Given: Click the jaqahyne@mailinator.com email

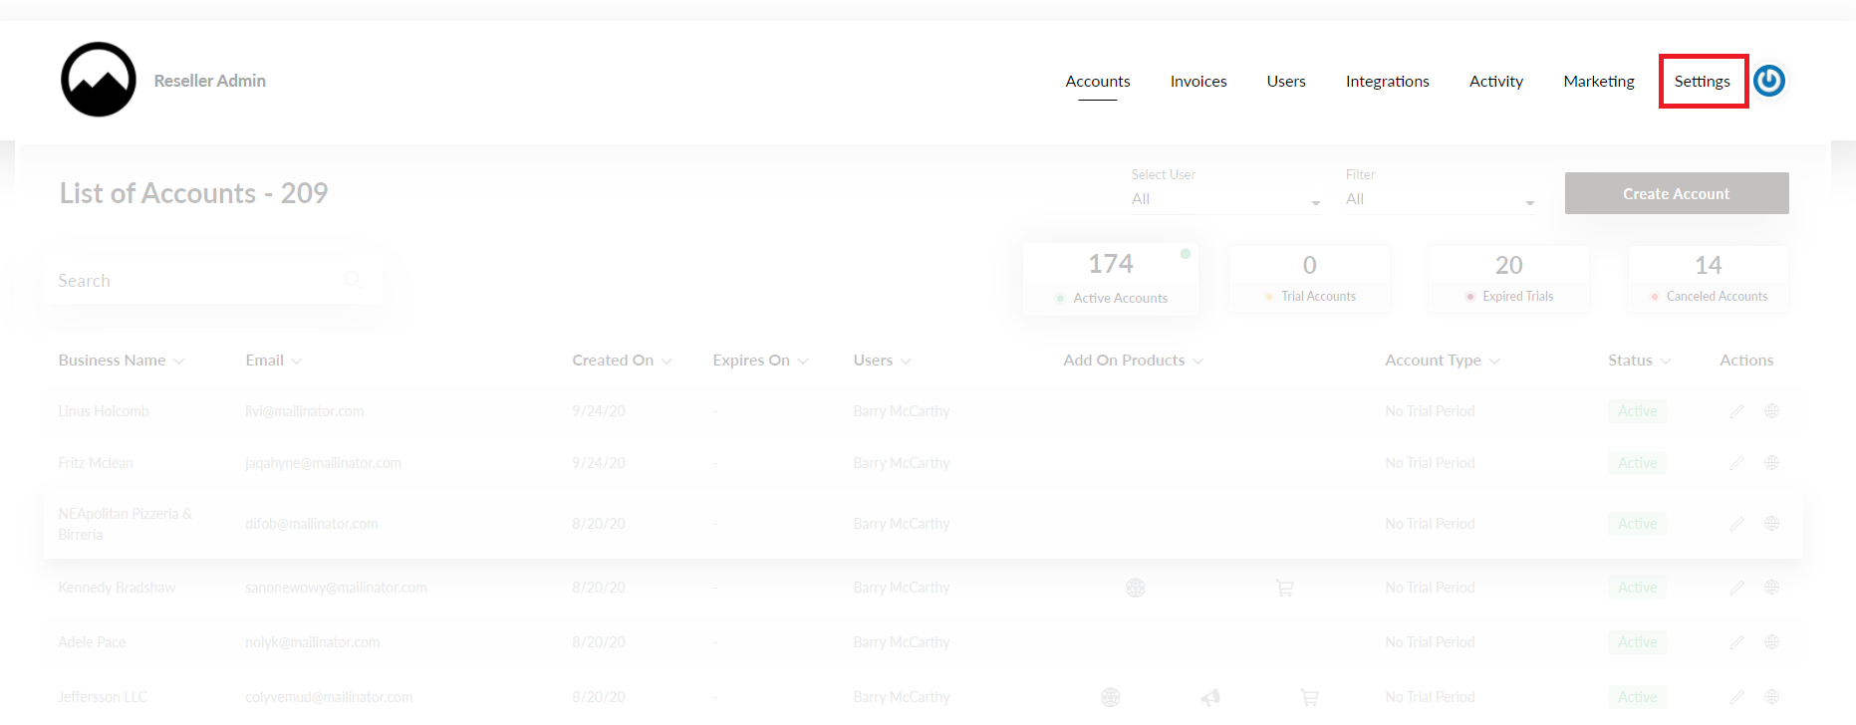Looking at the screenshot, I should pos(324,463).
